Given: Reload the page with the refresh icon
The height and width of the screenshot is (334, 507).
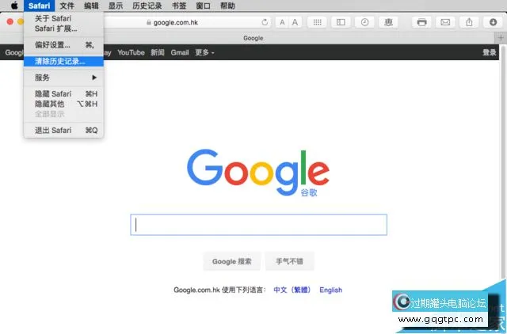Looking at the screenshot, I should click(265, 22).
